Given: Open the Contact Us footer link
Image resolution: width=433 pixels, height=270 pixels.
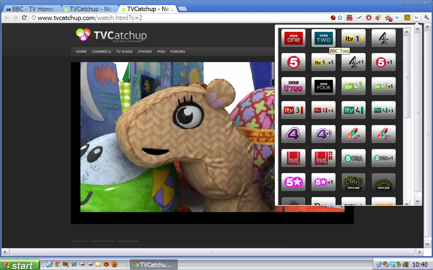Looking at the screenshot, I should point(80,241).
